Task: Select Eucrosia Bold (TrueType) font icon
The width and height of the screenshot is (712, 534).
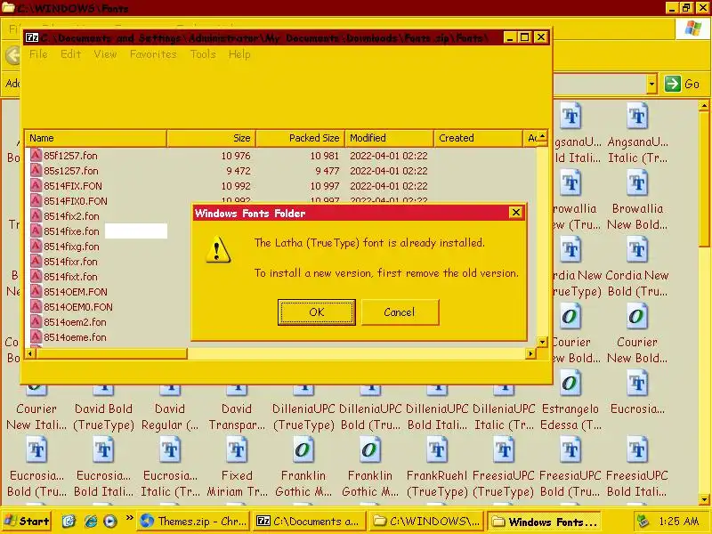Action: [36, 450]
